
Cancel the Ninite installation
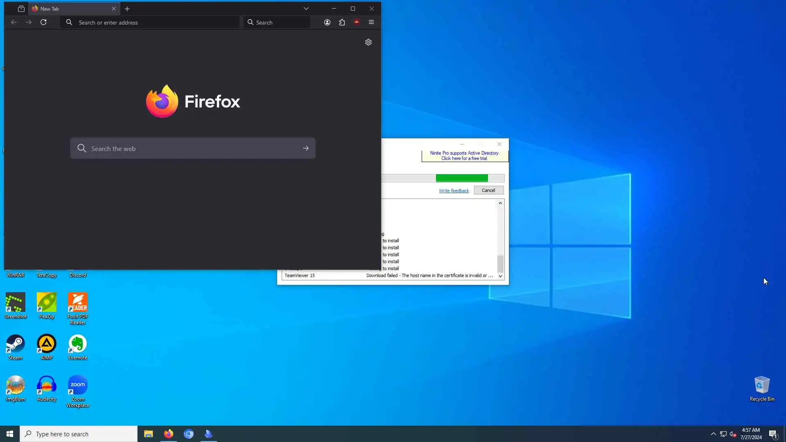pyautogui.click(x=488, y=190)
